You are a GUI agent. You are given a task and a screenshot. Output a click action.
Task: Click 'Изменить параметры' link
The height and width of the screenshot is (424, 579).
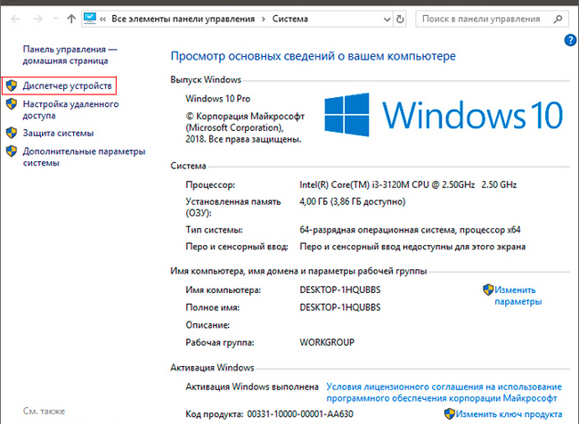pos(518,296)
